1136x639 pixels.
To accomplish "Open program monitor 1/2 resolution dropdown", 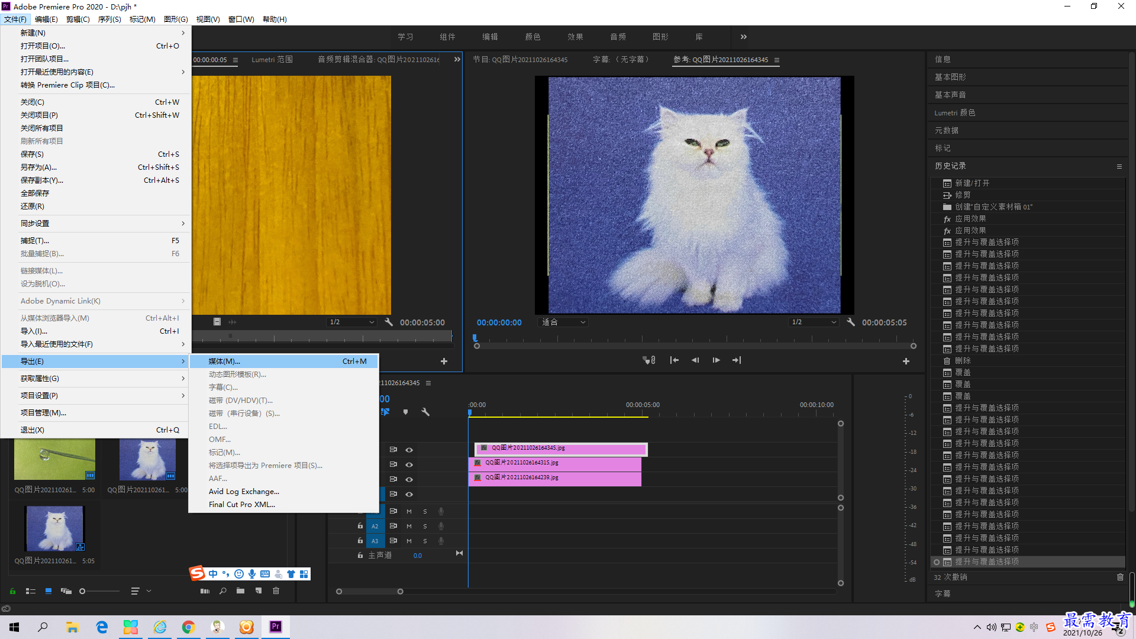I will (814, 322).
